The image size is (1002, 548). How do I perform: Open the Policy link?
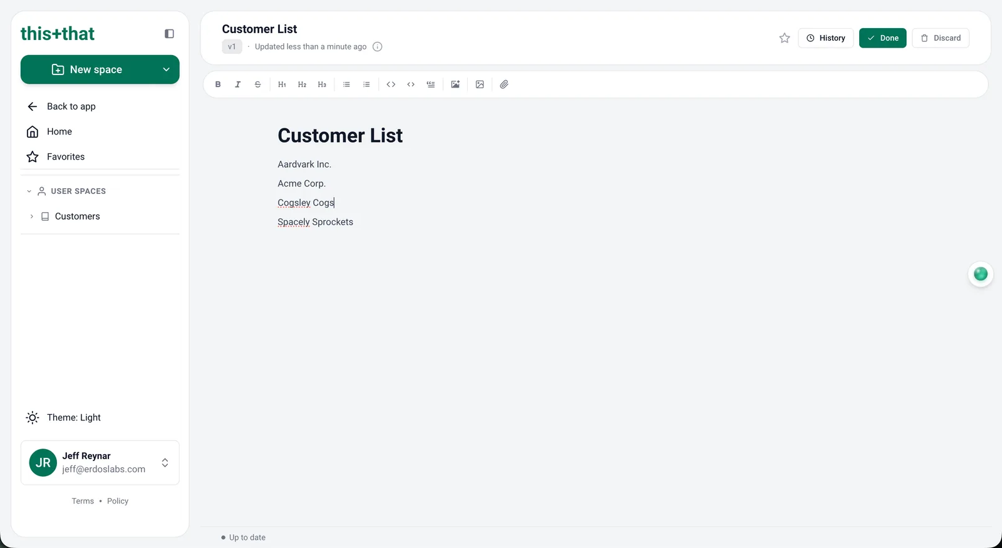pyautogui.click(x=118, y=501)
